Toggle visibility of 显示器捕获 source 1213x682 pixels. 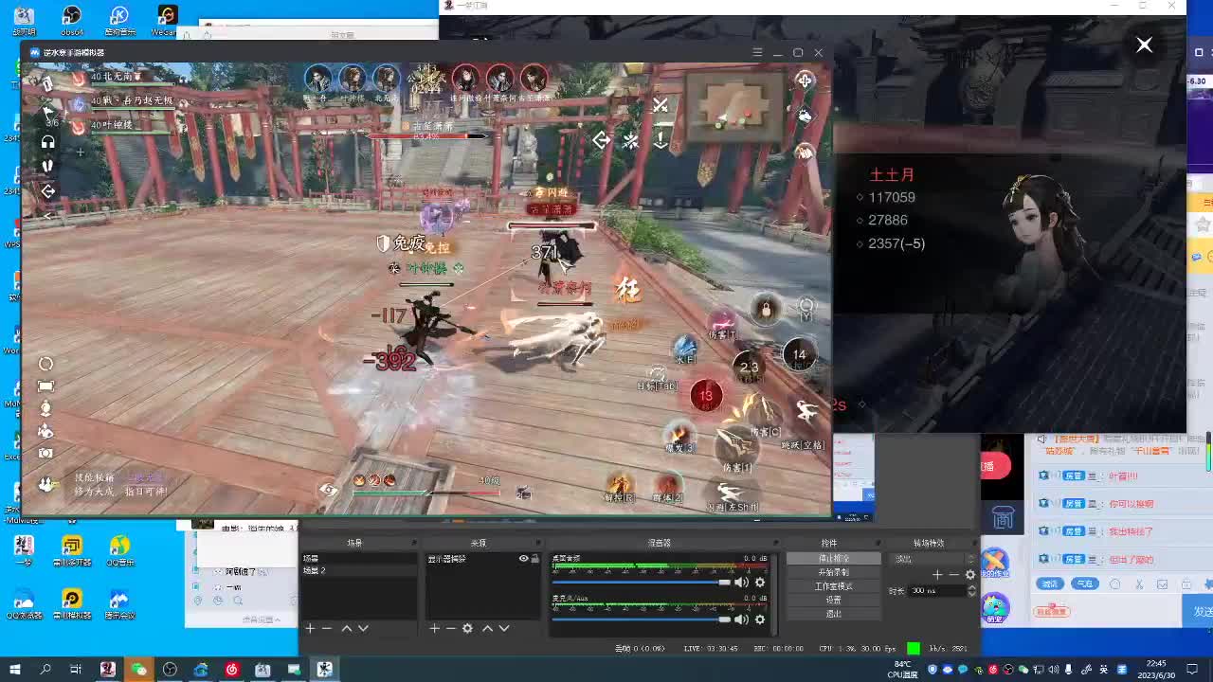coord(523,559)
